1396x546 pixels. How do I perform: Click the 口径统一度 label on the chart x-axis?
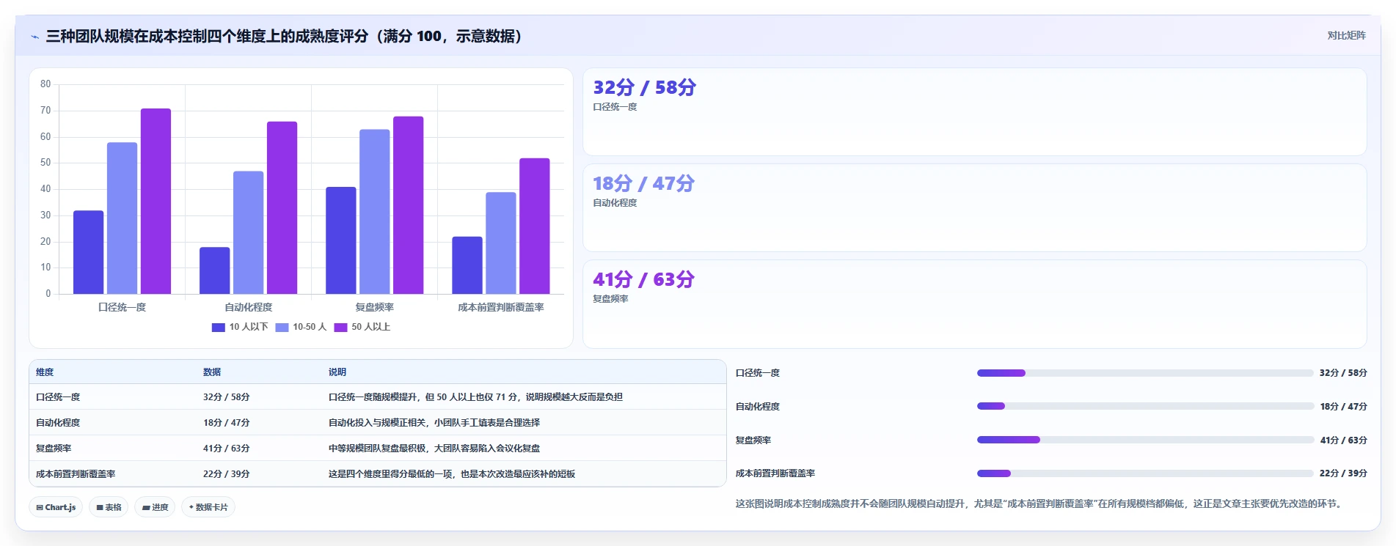pyautogui.click(x=122, y=307)
